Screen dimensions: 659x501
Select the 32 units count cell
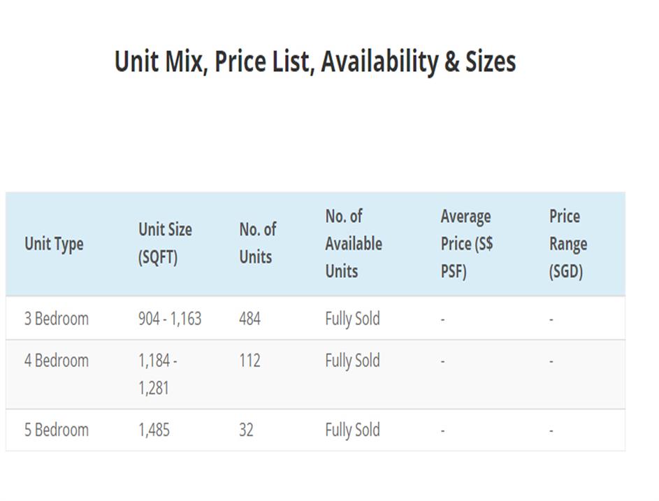[x=246, y=429]
